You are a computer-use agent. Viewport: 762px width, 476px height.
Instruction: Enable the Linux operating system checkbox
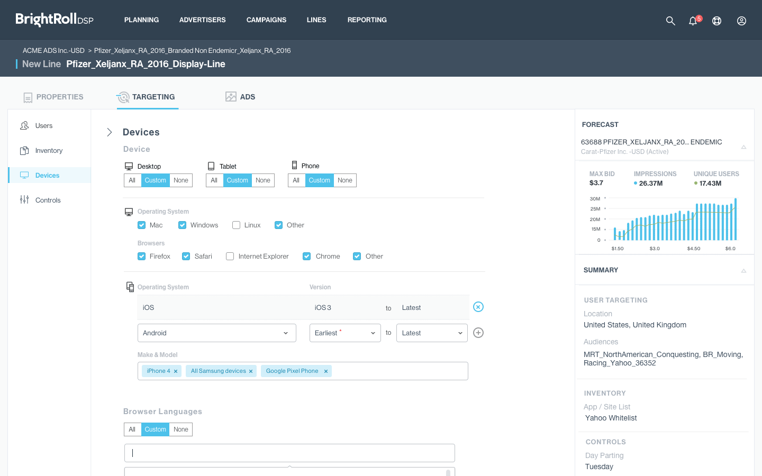coord(236,225)
